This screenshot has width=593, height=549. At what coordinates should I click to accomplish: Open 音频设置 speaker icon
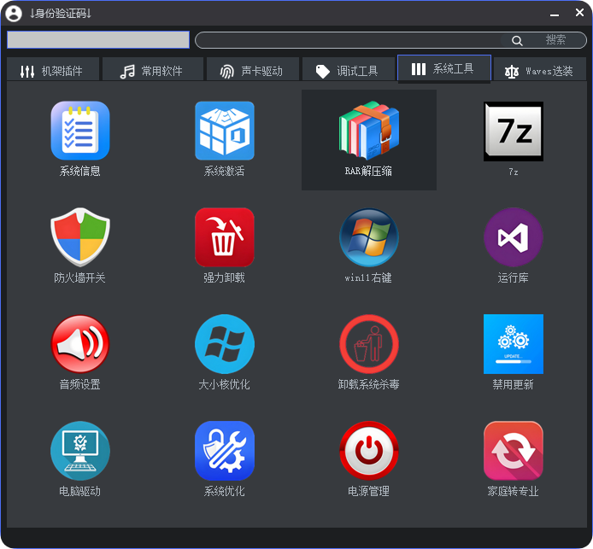coord(80,344)
